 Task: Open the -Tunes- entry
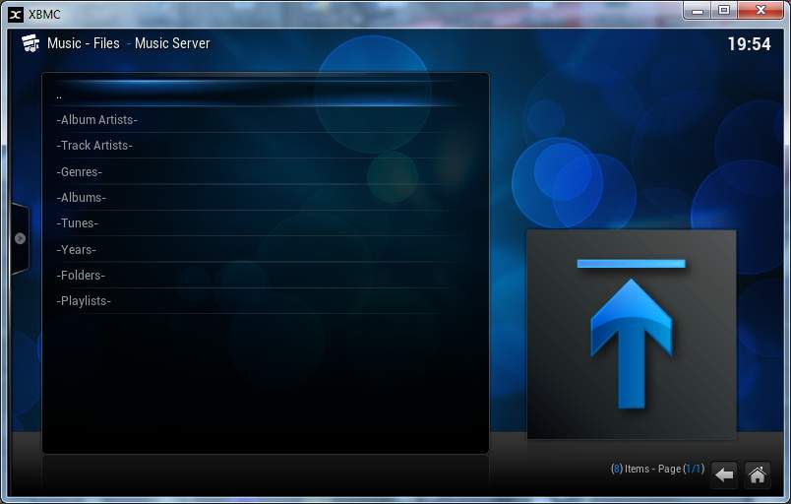click(x=78, y=223)
